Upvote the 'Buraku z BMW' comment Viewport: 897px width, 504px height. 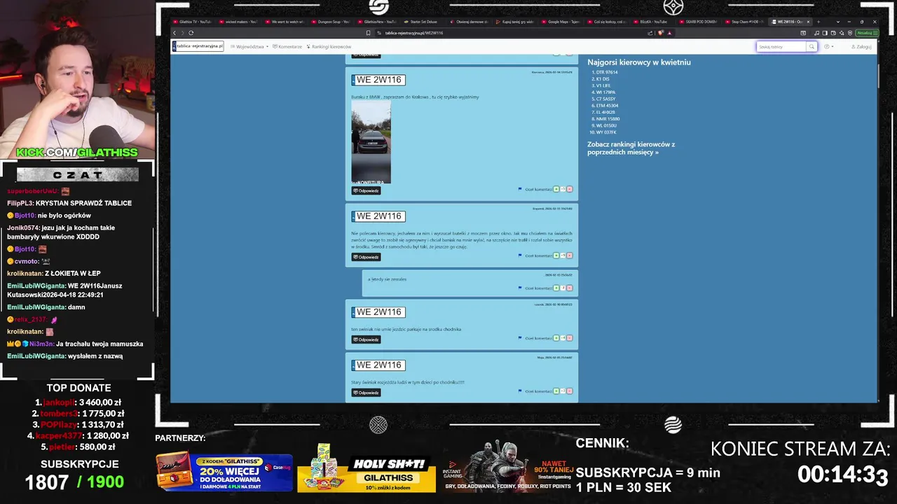click(556, 189)
